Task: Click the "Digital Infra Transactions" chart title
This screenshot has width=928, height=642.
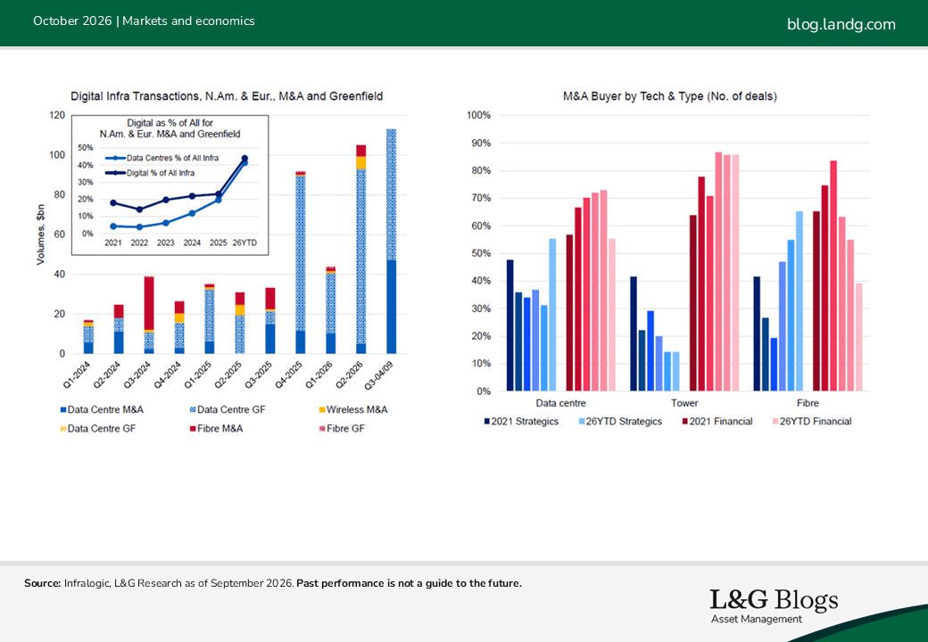Action: pos(227,95)
